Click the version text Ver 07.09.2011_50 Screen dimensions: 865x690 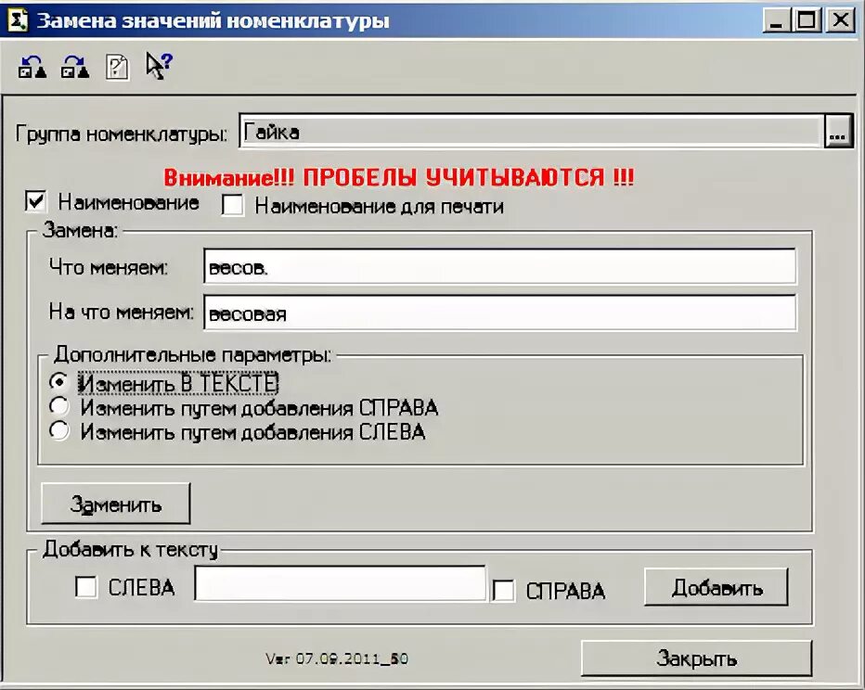[337, 658]
